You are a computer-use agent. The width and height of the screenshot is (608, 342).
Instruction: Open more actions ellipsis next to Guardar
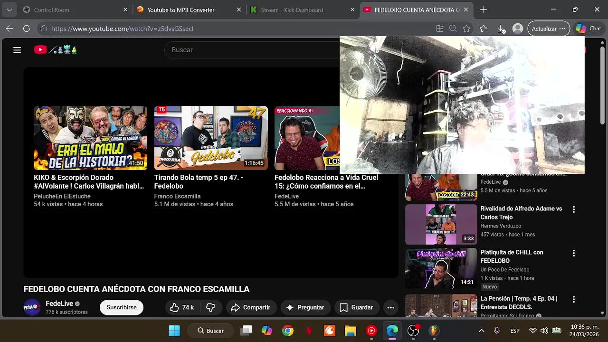(391, 307)
